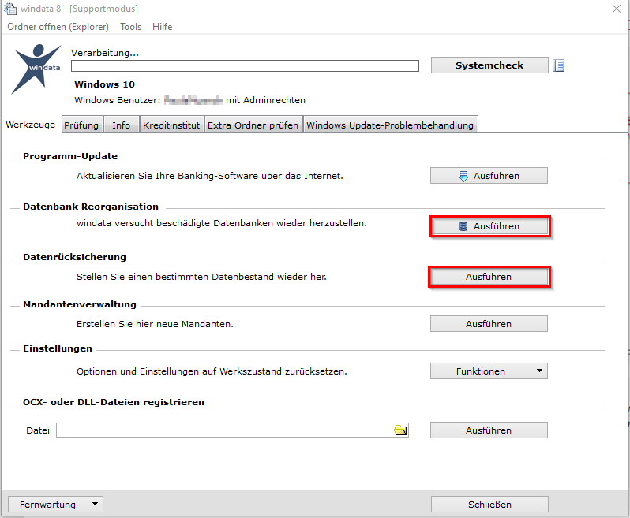630x518 pixels.
Task: Run Mandantenverwaltung Ausführen button
Action: (x=489, y=324)
